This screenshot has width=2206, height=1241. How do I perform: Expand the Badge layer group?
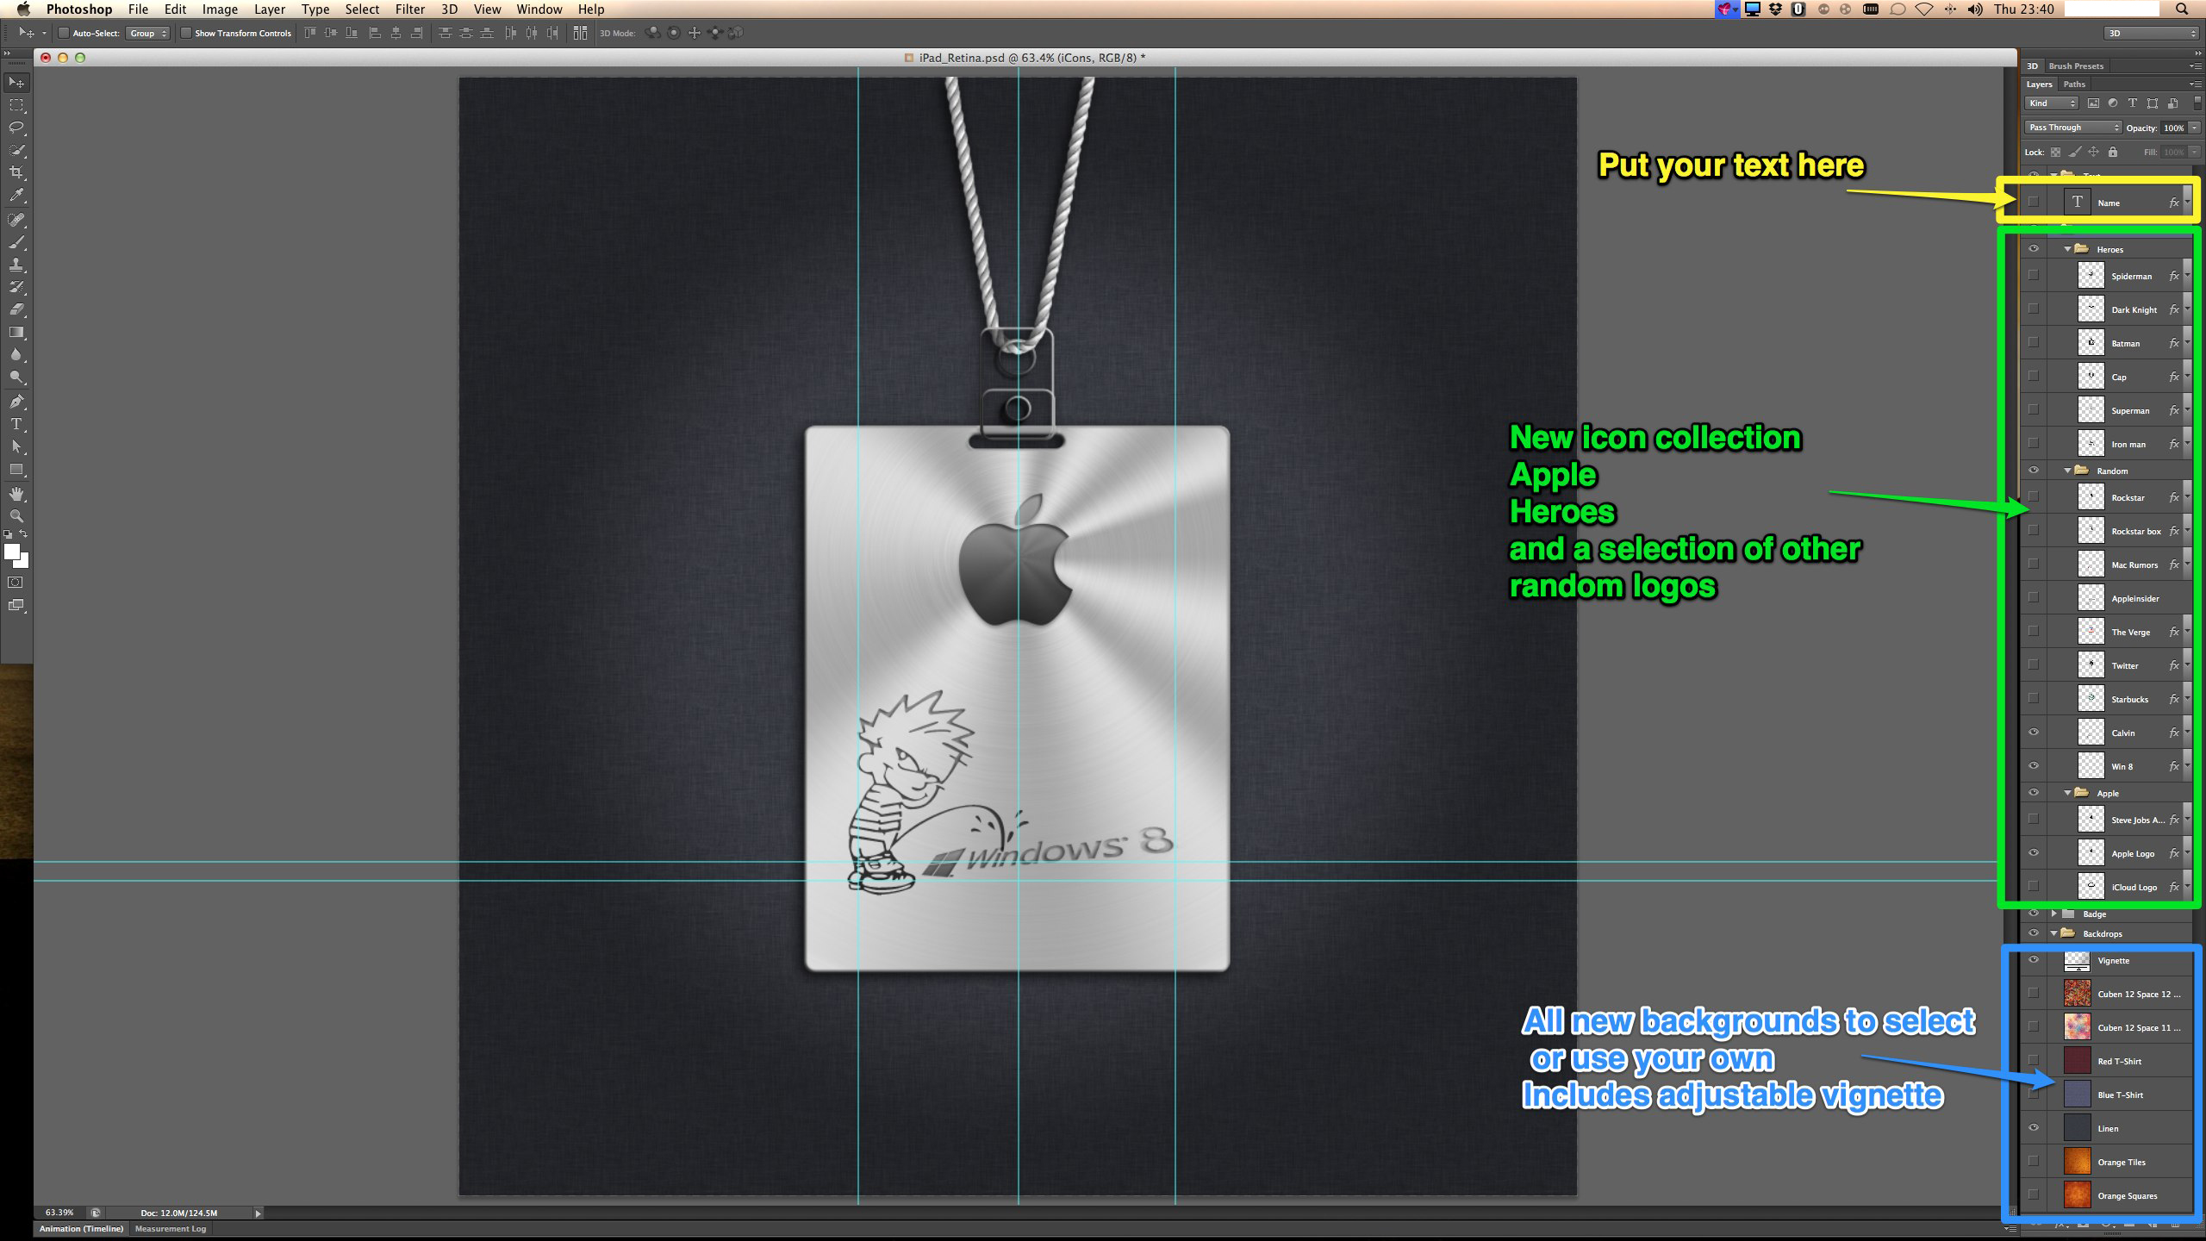(2054, 914)
